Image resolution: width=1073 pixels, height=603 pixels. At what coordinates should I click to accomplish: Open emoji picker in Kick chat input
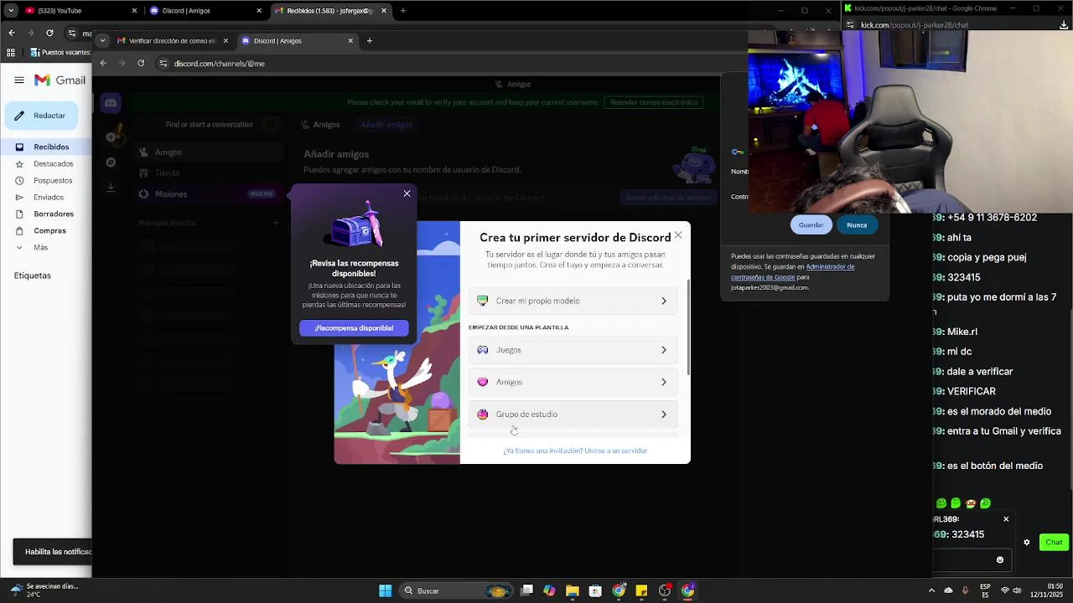999,559
